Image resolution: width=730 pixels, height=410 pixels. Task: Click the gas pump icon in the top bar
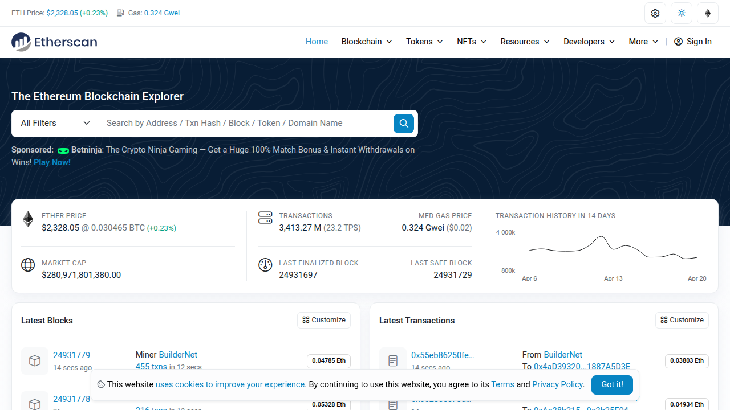coord(120,13)
